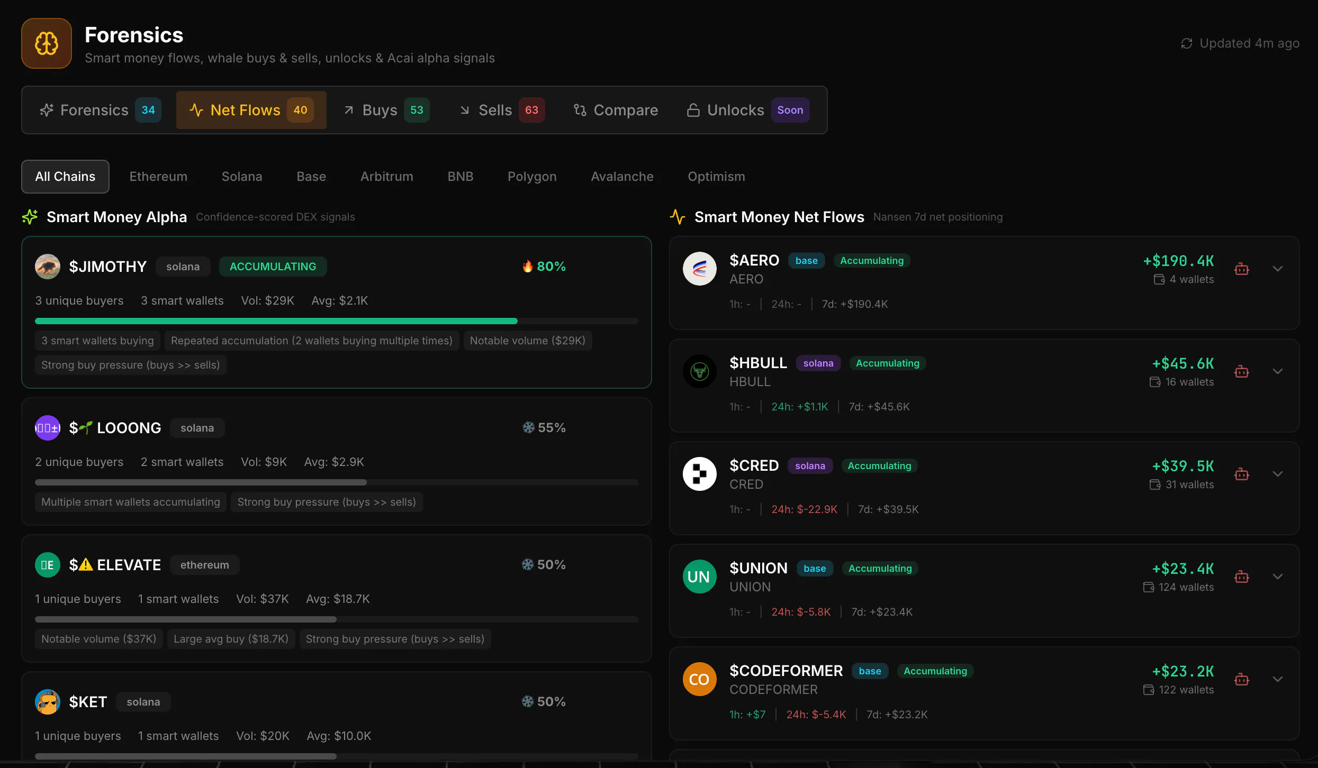
Task: Filter by Polygon chain
Action: coord(532,177)
